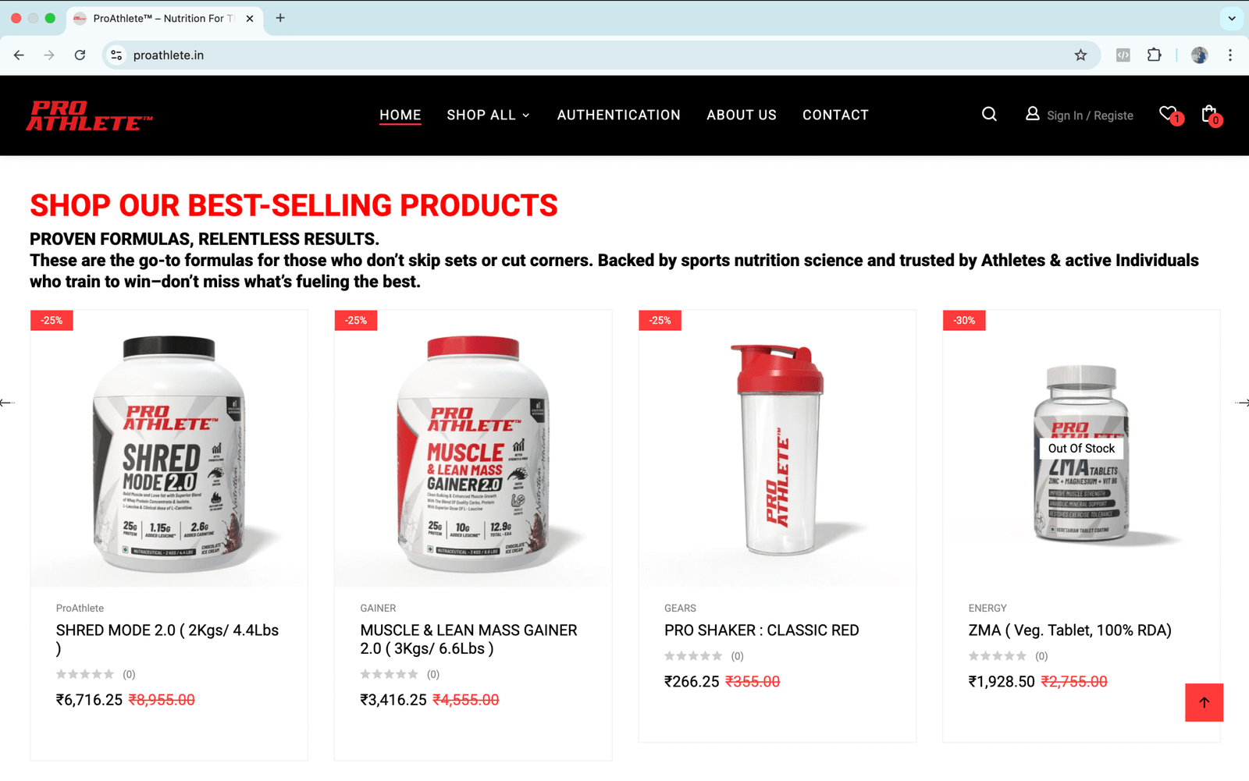
Task: Show next products with right carousel arrow
Action: [1241, 403]
